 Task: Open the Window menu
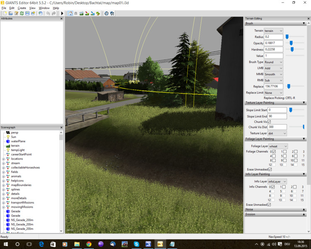tap(44, 8)
